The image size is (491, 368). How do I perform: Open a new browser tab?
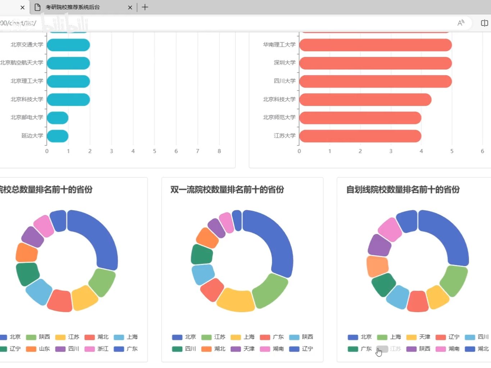(x=145, y=7)
